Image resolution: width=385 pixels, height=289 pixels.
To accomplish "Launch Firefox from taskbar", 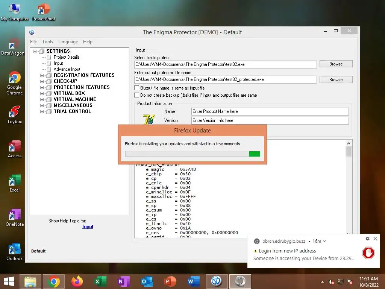I will 77,281.
